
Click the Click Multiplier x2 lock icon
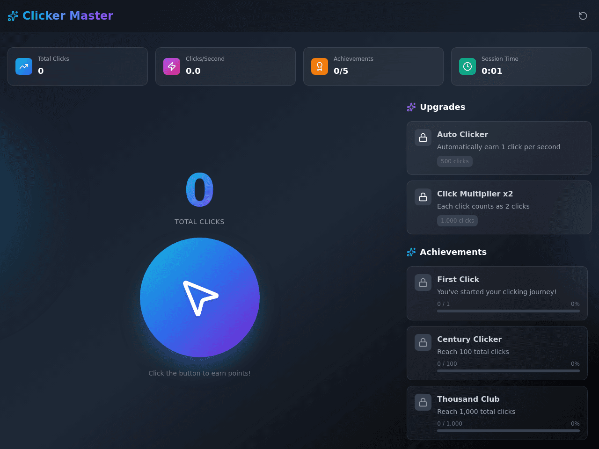[423, 197]
